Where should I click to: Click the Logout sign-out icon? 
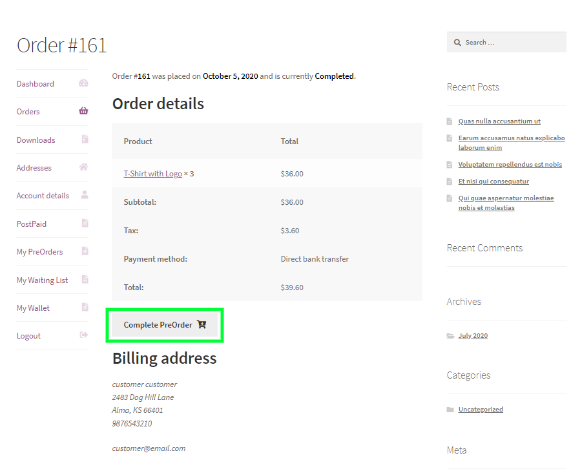(x=83, y=335)
